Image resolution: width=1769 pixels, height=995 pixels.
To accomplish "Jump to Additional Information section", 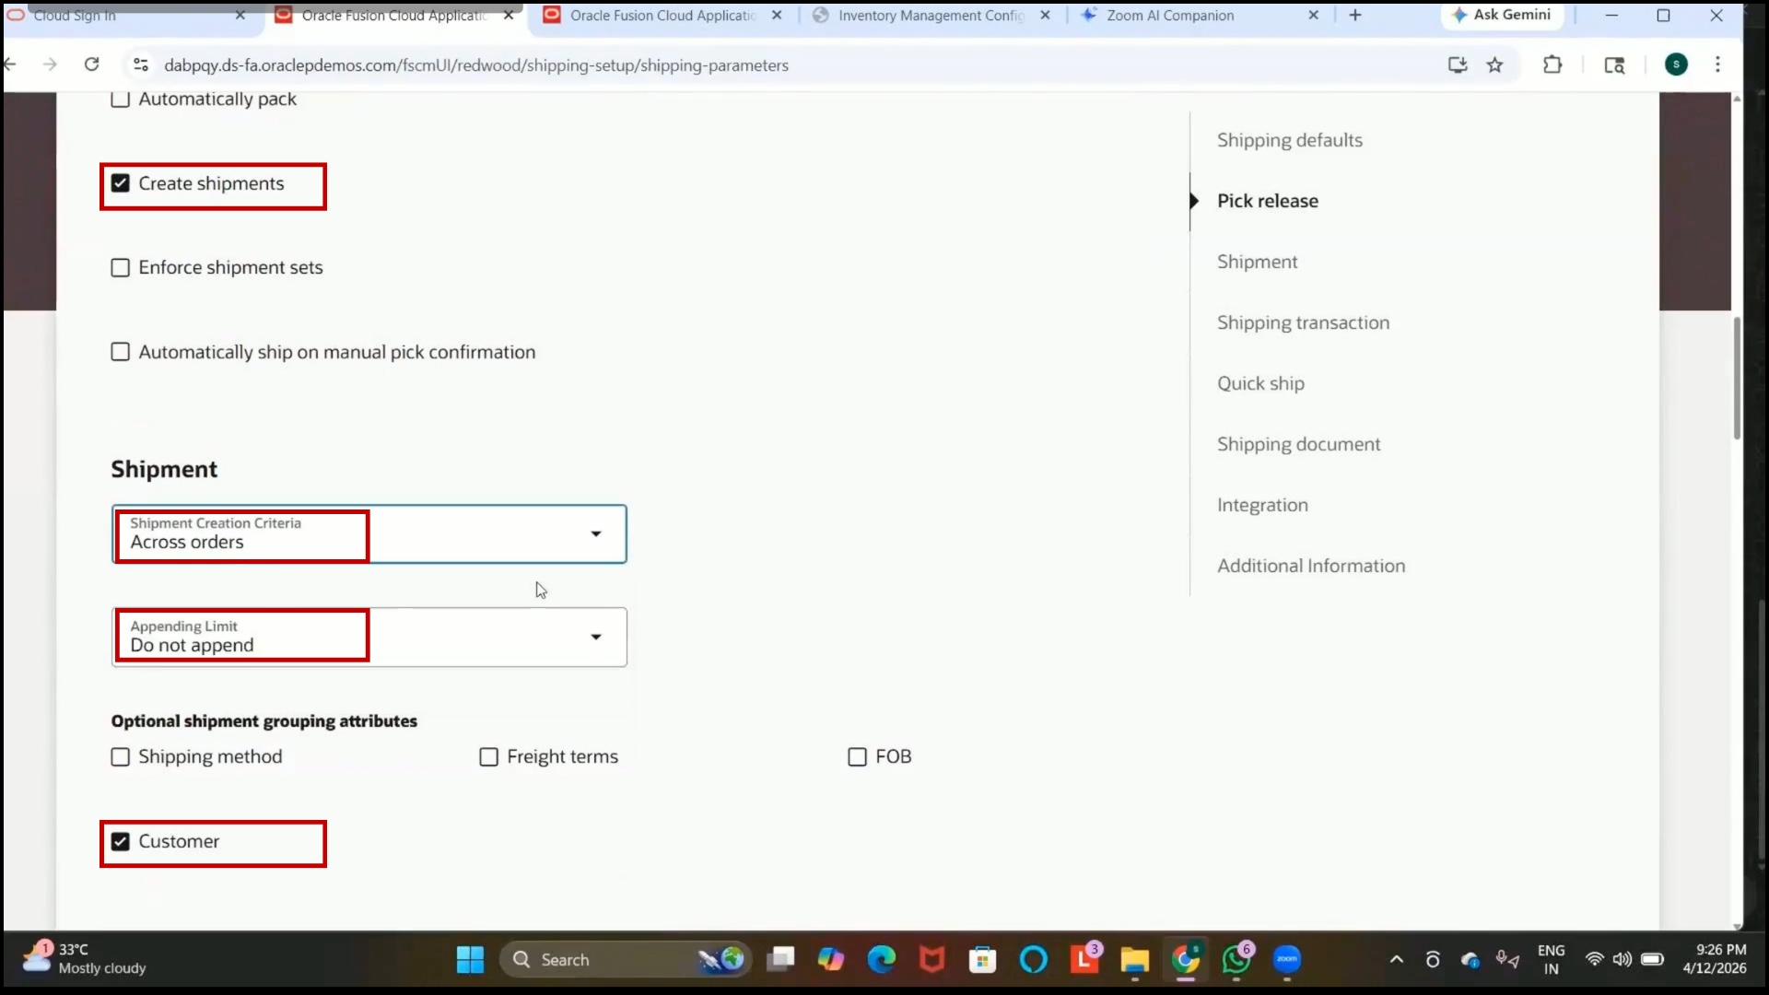I will click(1311, 566).
